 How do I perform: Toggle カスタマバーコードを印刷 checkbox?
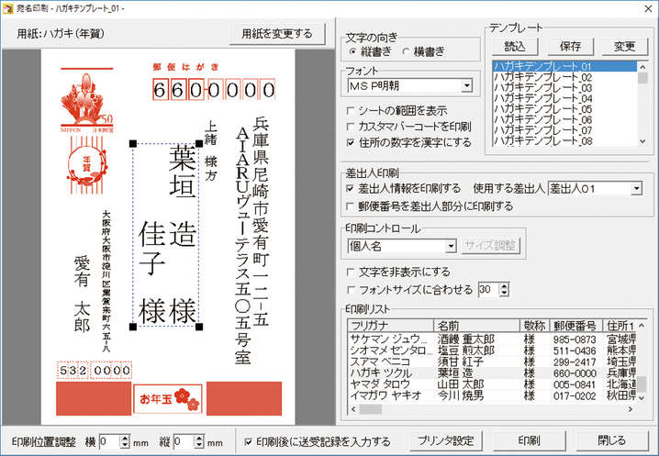coord(352,127)
